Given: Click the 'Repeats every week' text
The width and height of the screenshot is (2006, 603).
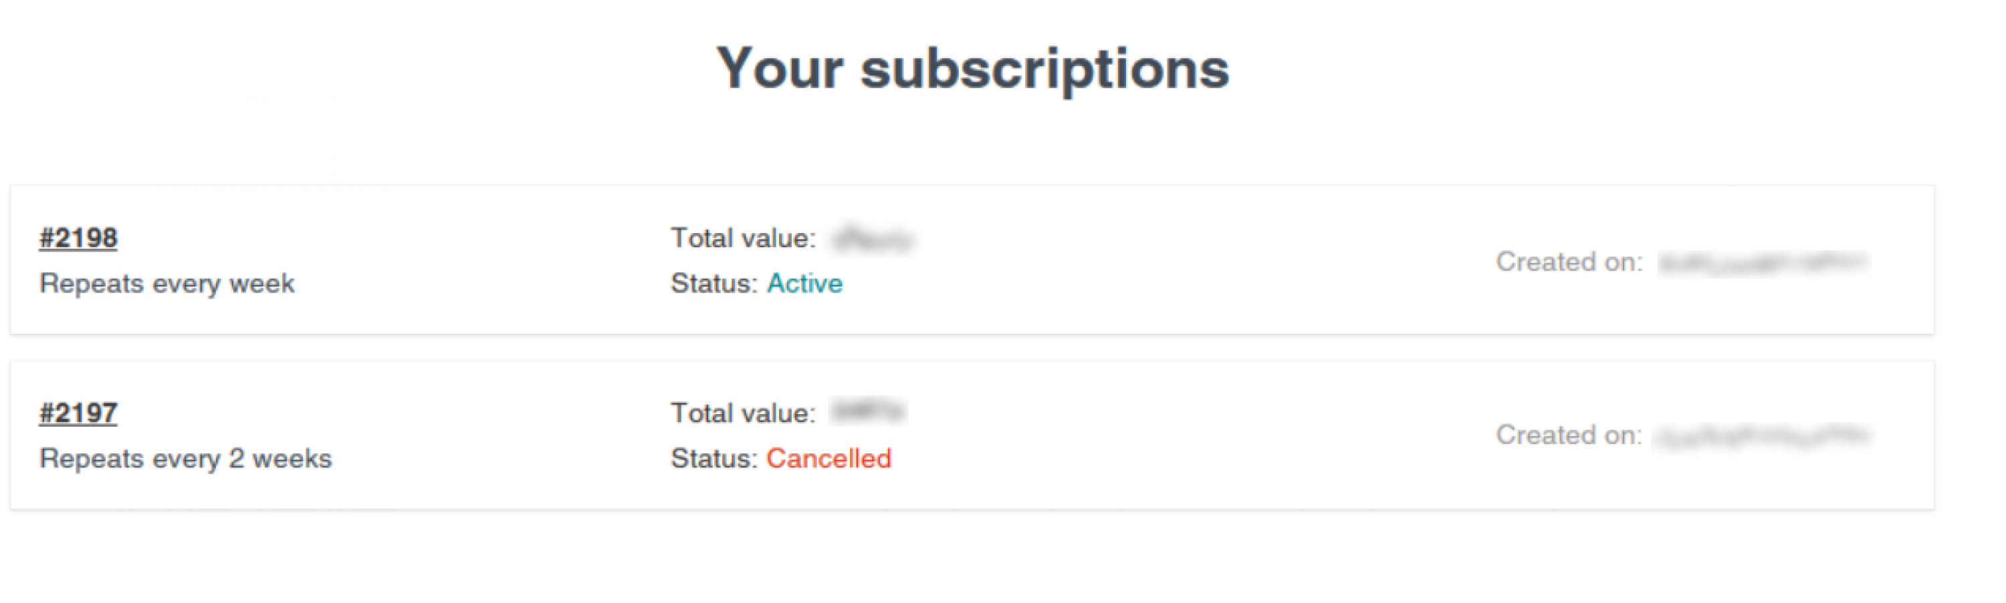Looking at the screenshot, I should point(166,284).
